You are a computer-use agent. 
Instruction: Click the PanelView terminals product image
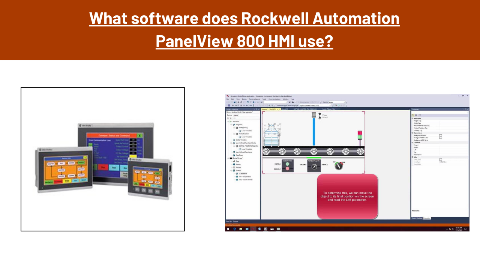(102, 159)
